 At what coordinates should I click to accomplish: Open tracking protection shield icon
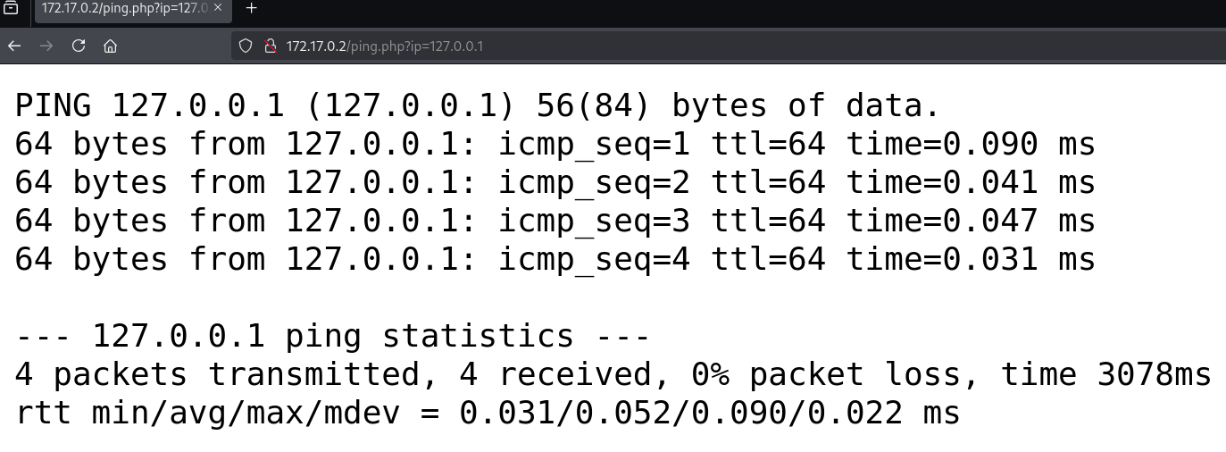click(x=246, y=46)
